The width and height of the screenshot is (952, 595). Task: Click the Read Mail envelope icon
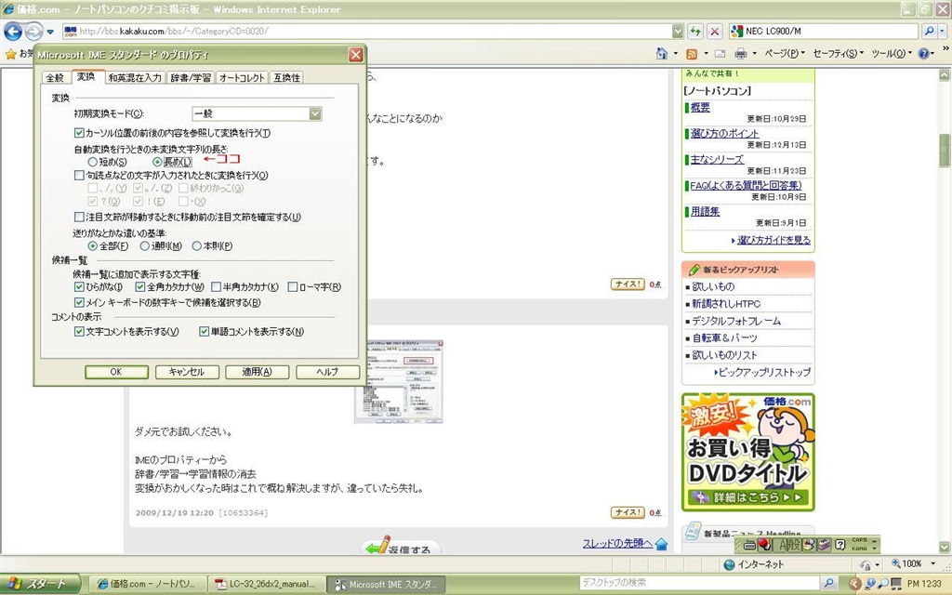pos(721,53)
